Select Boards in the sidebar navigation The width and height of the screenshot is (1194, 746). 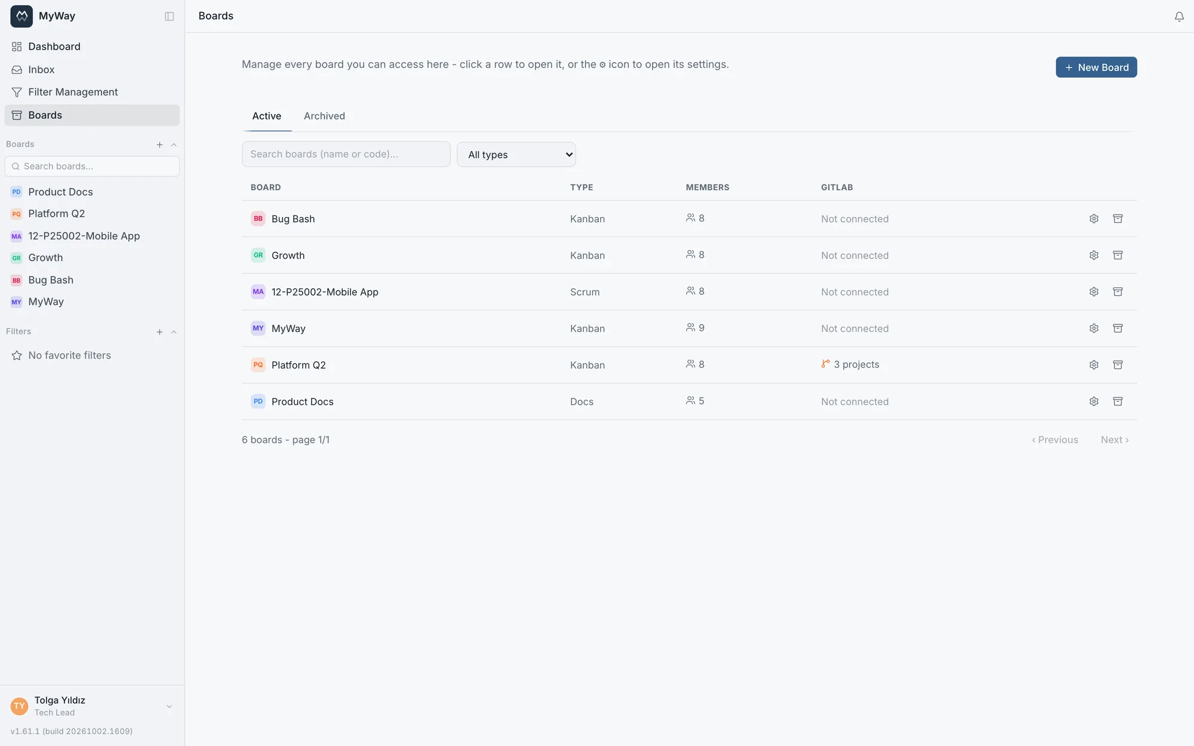click(92, 115)
